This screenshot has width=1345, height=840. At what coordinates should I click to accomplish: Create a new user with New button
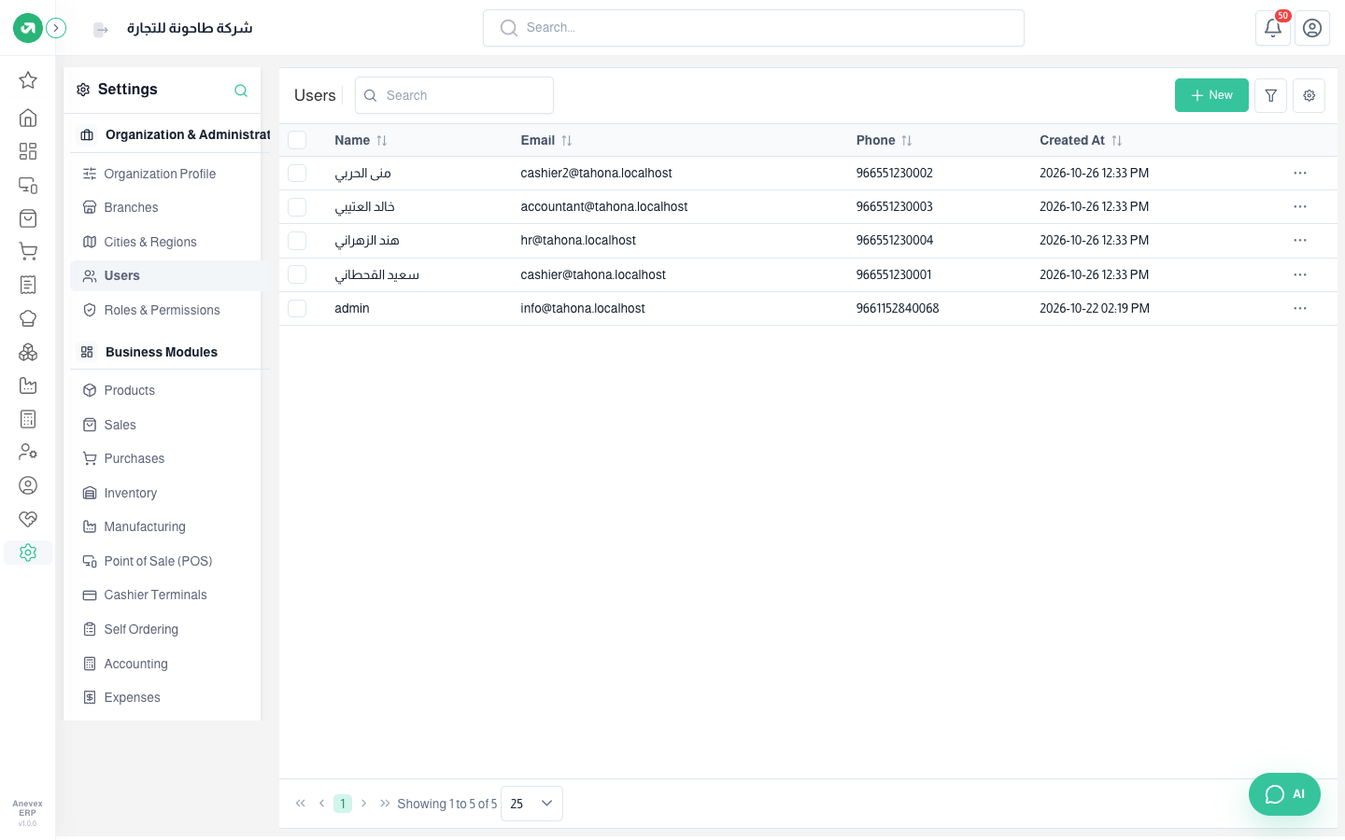tap(1211, 95)
